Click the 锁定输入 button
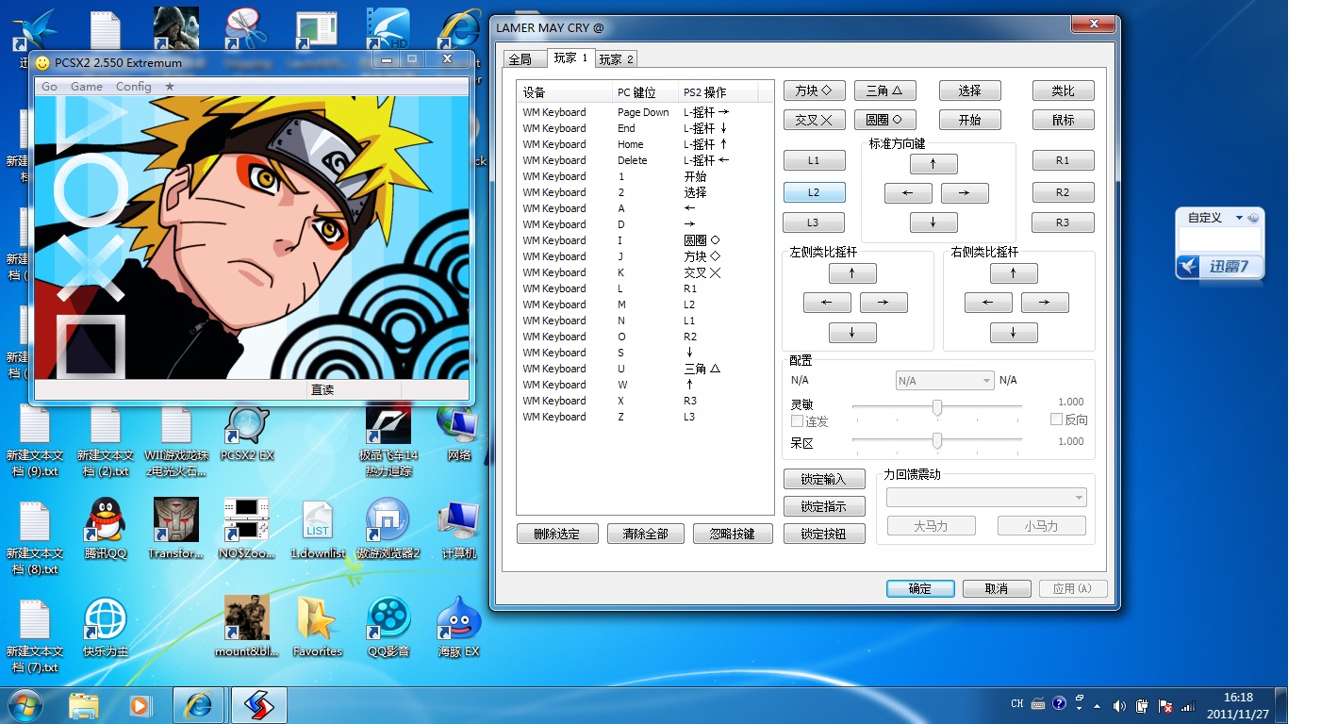Viewport: 1321px width, 724px height. (x=823, y=480)
